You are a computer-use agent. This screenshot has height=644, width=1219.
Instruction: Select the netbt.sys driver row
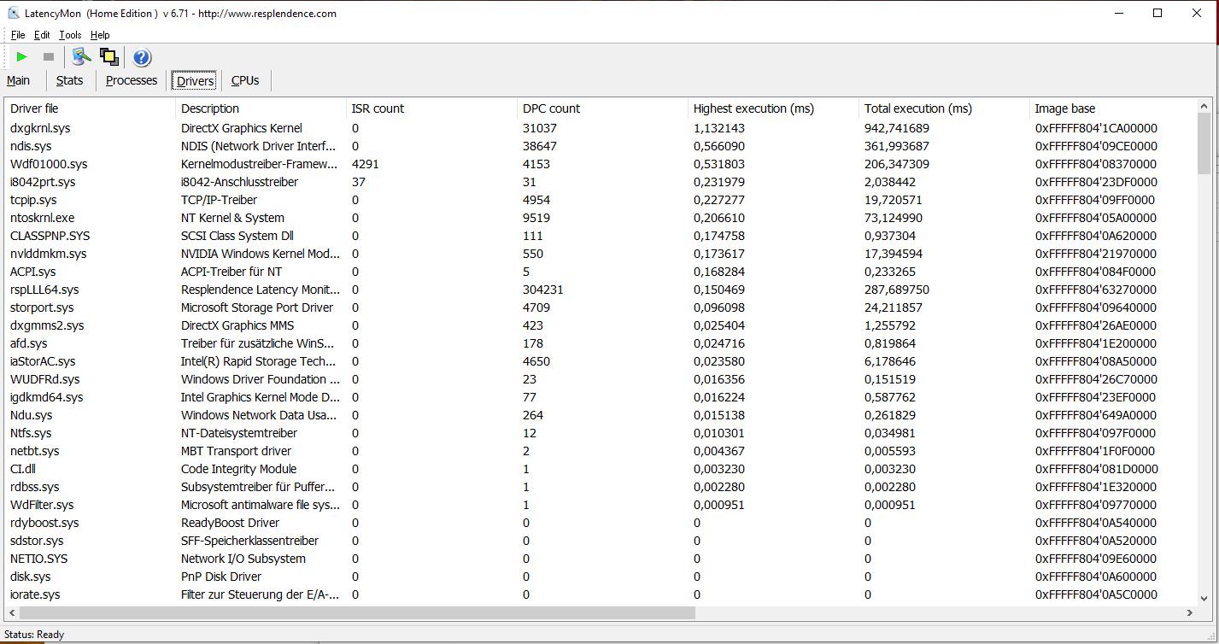tap(601, 451)
